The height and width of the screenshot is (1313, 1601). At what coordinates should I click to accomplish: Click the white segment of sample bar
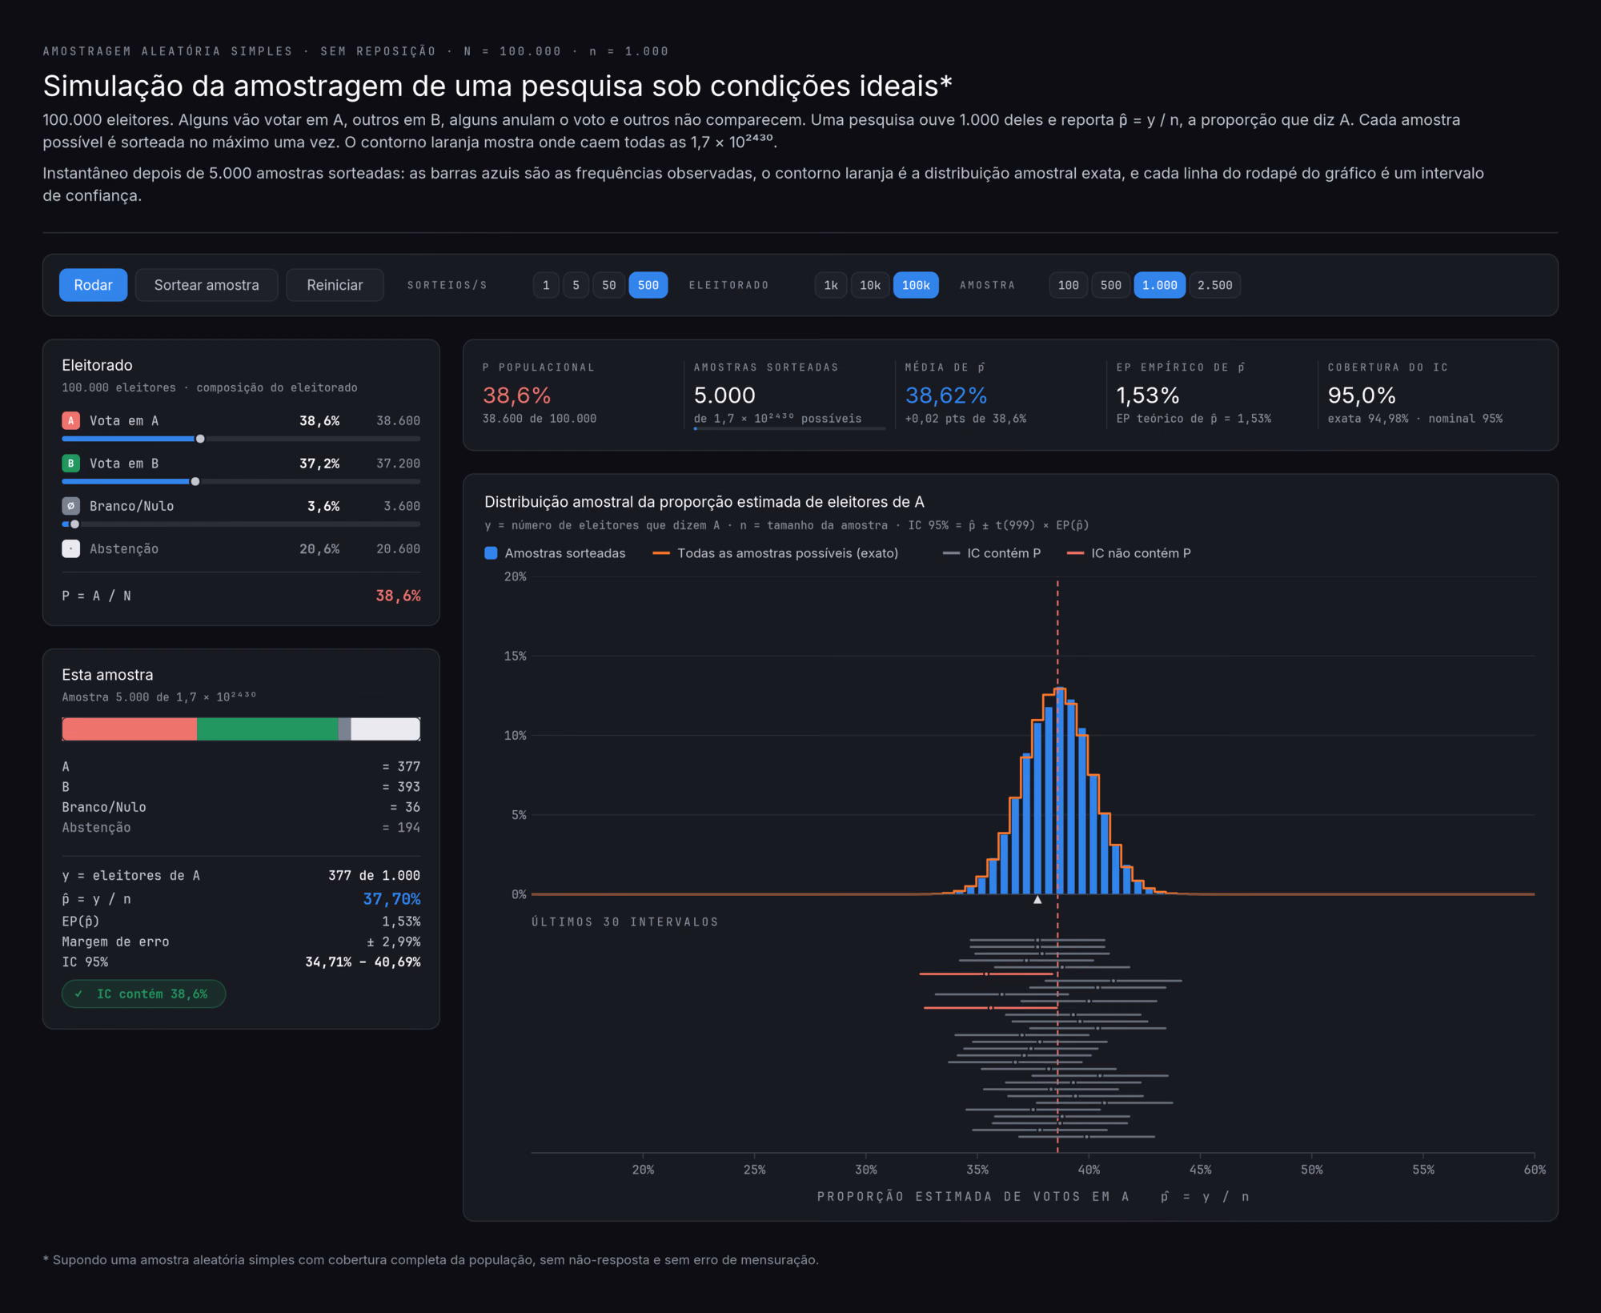(x=385, y=729)
